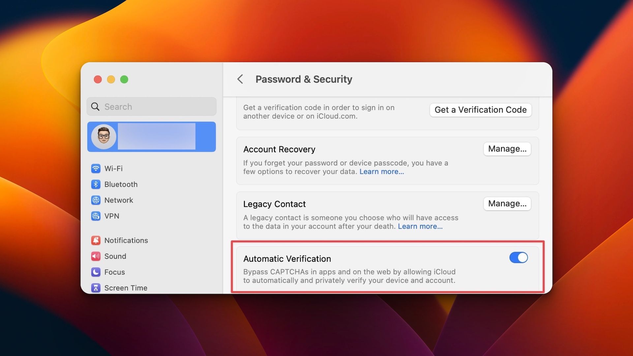Disable the Automatic Verification toggle
633x356 pixels.
pyautogui.click(x=518, y=257)
